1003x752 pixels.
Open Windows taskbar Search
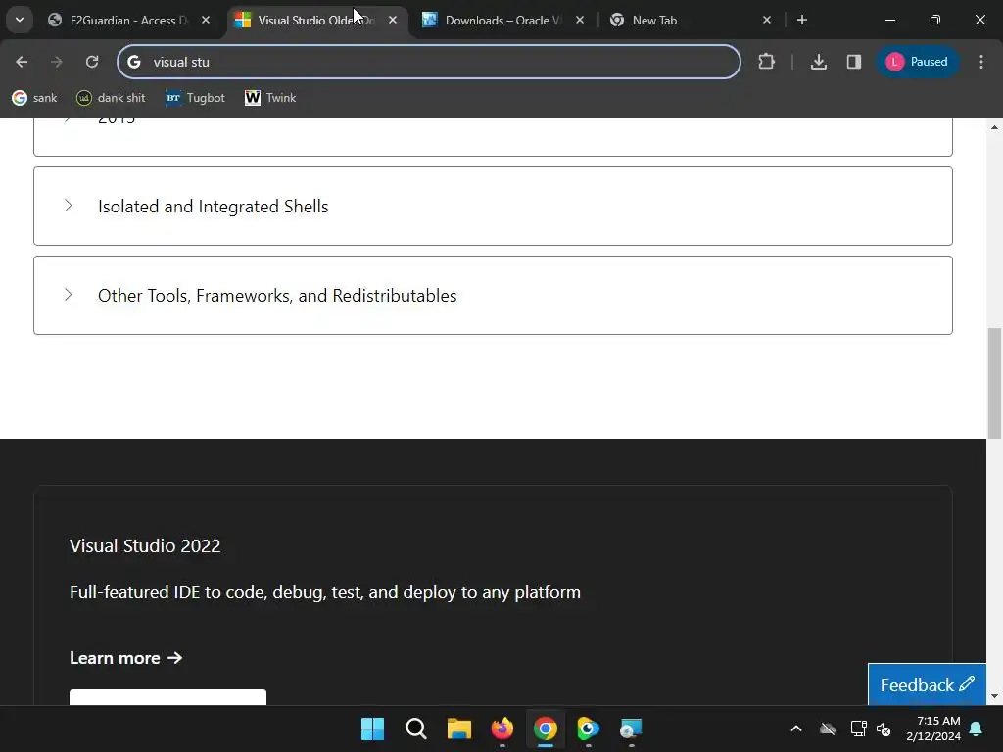(x=415, y=728)
